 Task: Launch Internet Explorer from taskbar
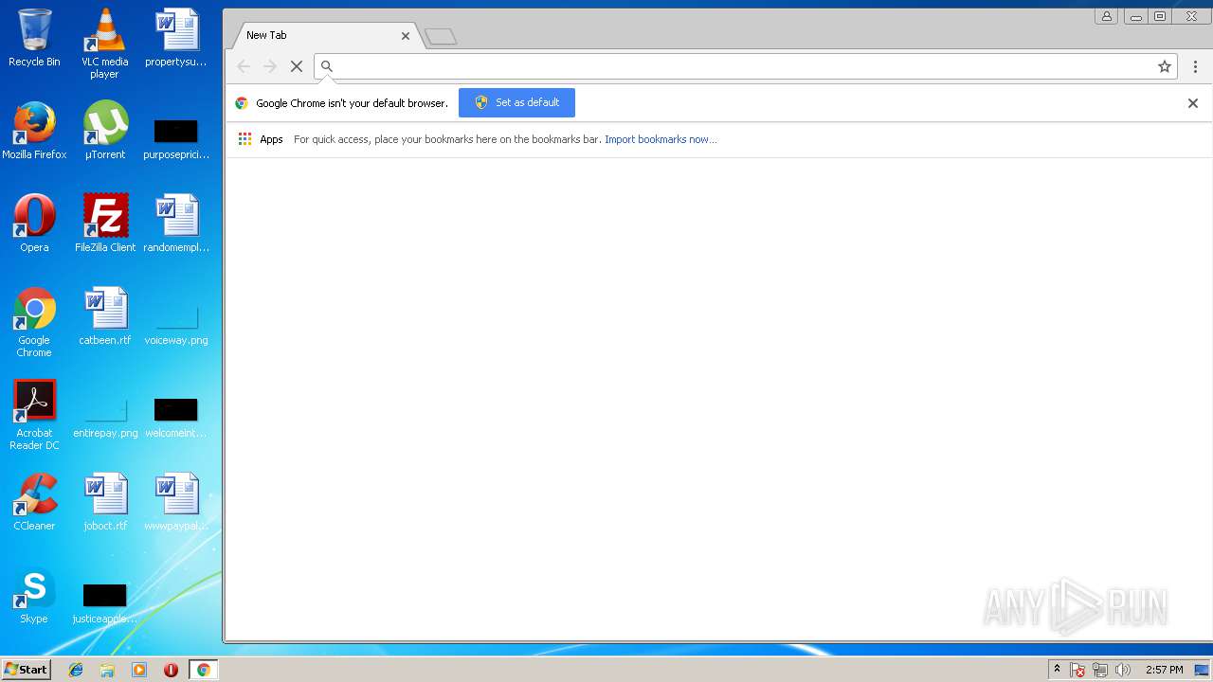click(x=76, y=670)
